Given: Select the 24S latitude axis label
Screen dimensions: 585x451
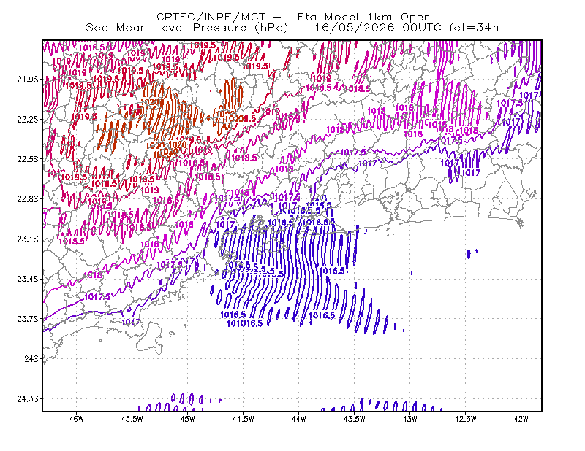Looking at the screenshot, I should [31, 358].
